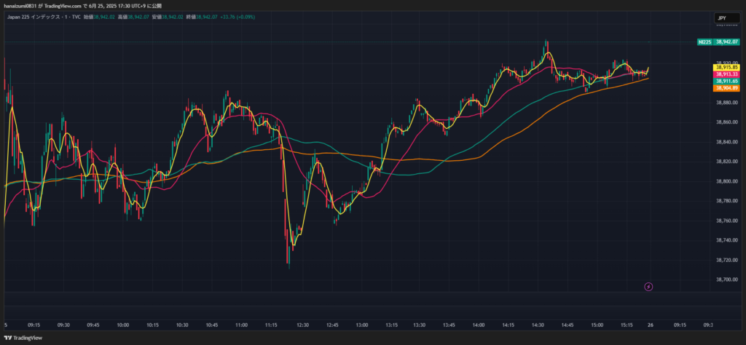Click the 12:45 time axis label
The image size is (746, 345).
(332, 325)
